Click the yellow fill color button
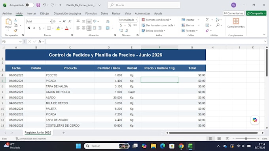 (58, 28)
